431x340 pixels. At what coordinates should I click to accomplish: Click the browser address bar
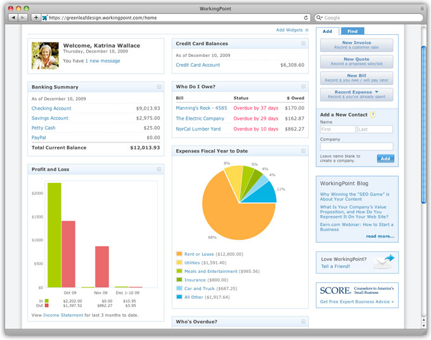175,18
